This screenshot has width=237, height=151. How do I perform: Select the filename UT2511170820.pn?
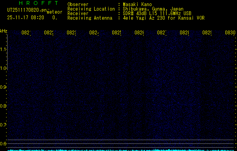point(27,10)
